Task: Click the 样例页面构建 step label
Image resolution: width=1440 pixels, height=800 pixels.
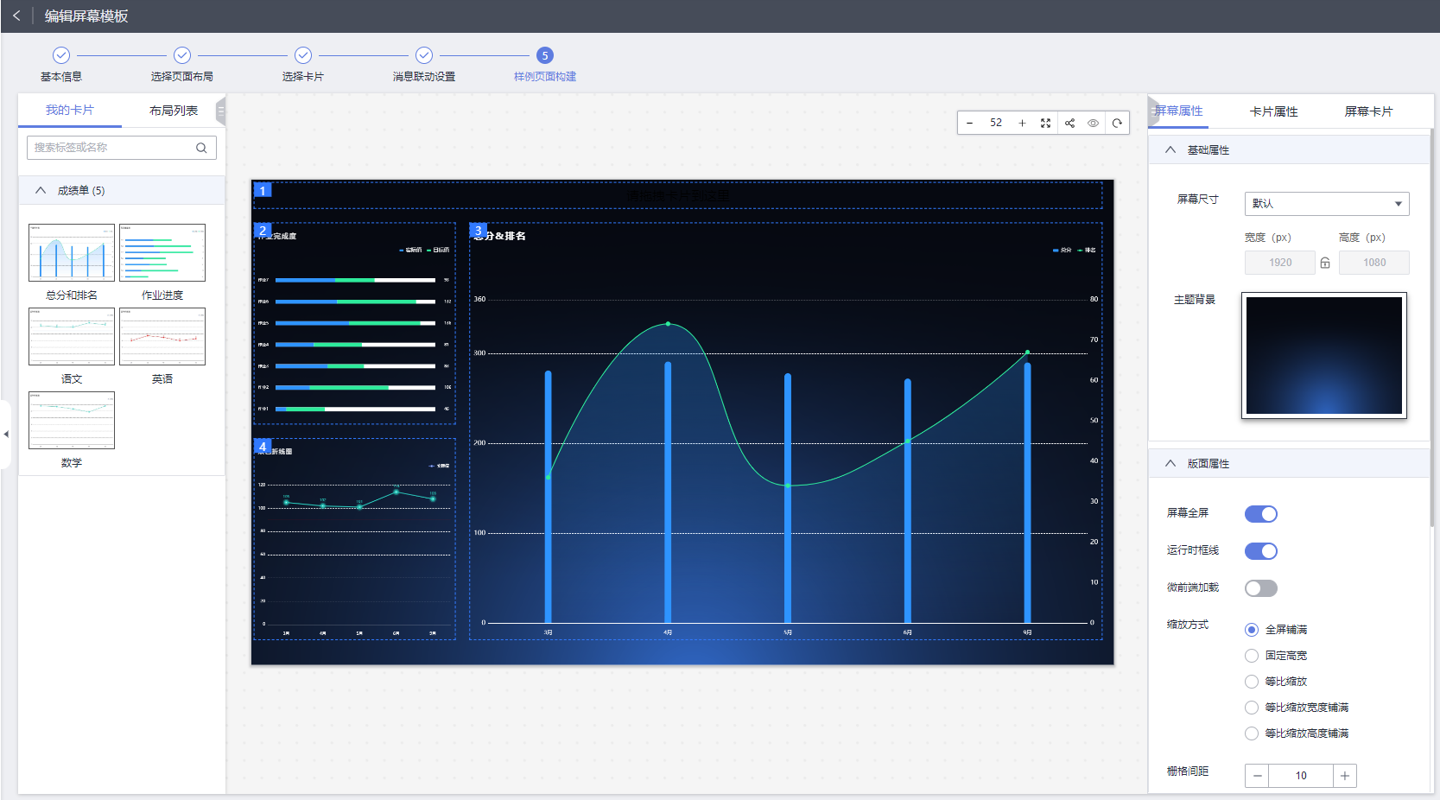Action: click(545, 77)
